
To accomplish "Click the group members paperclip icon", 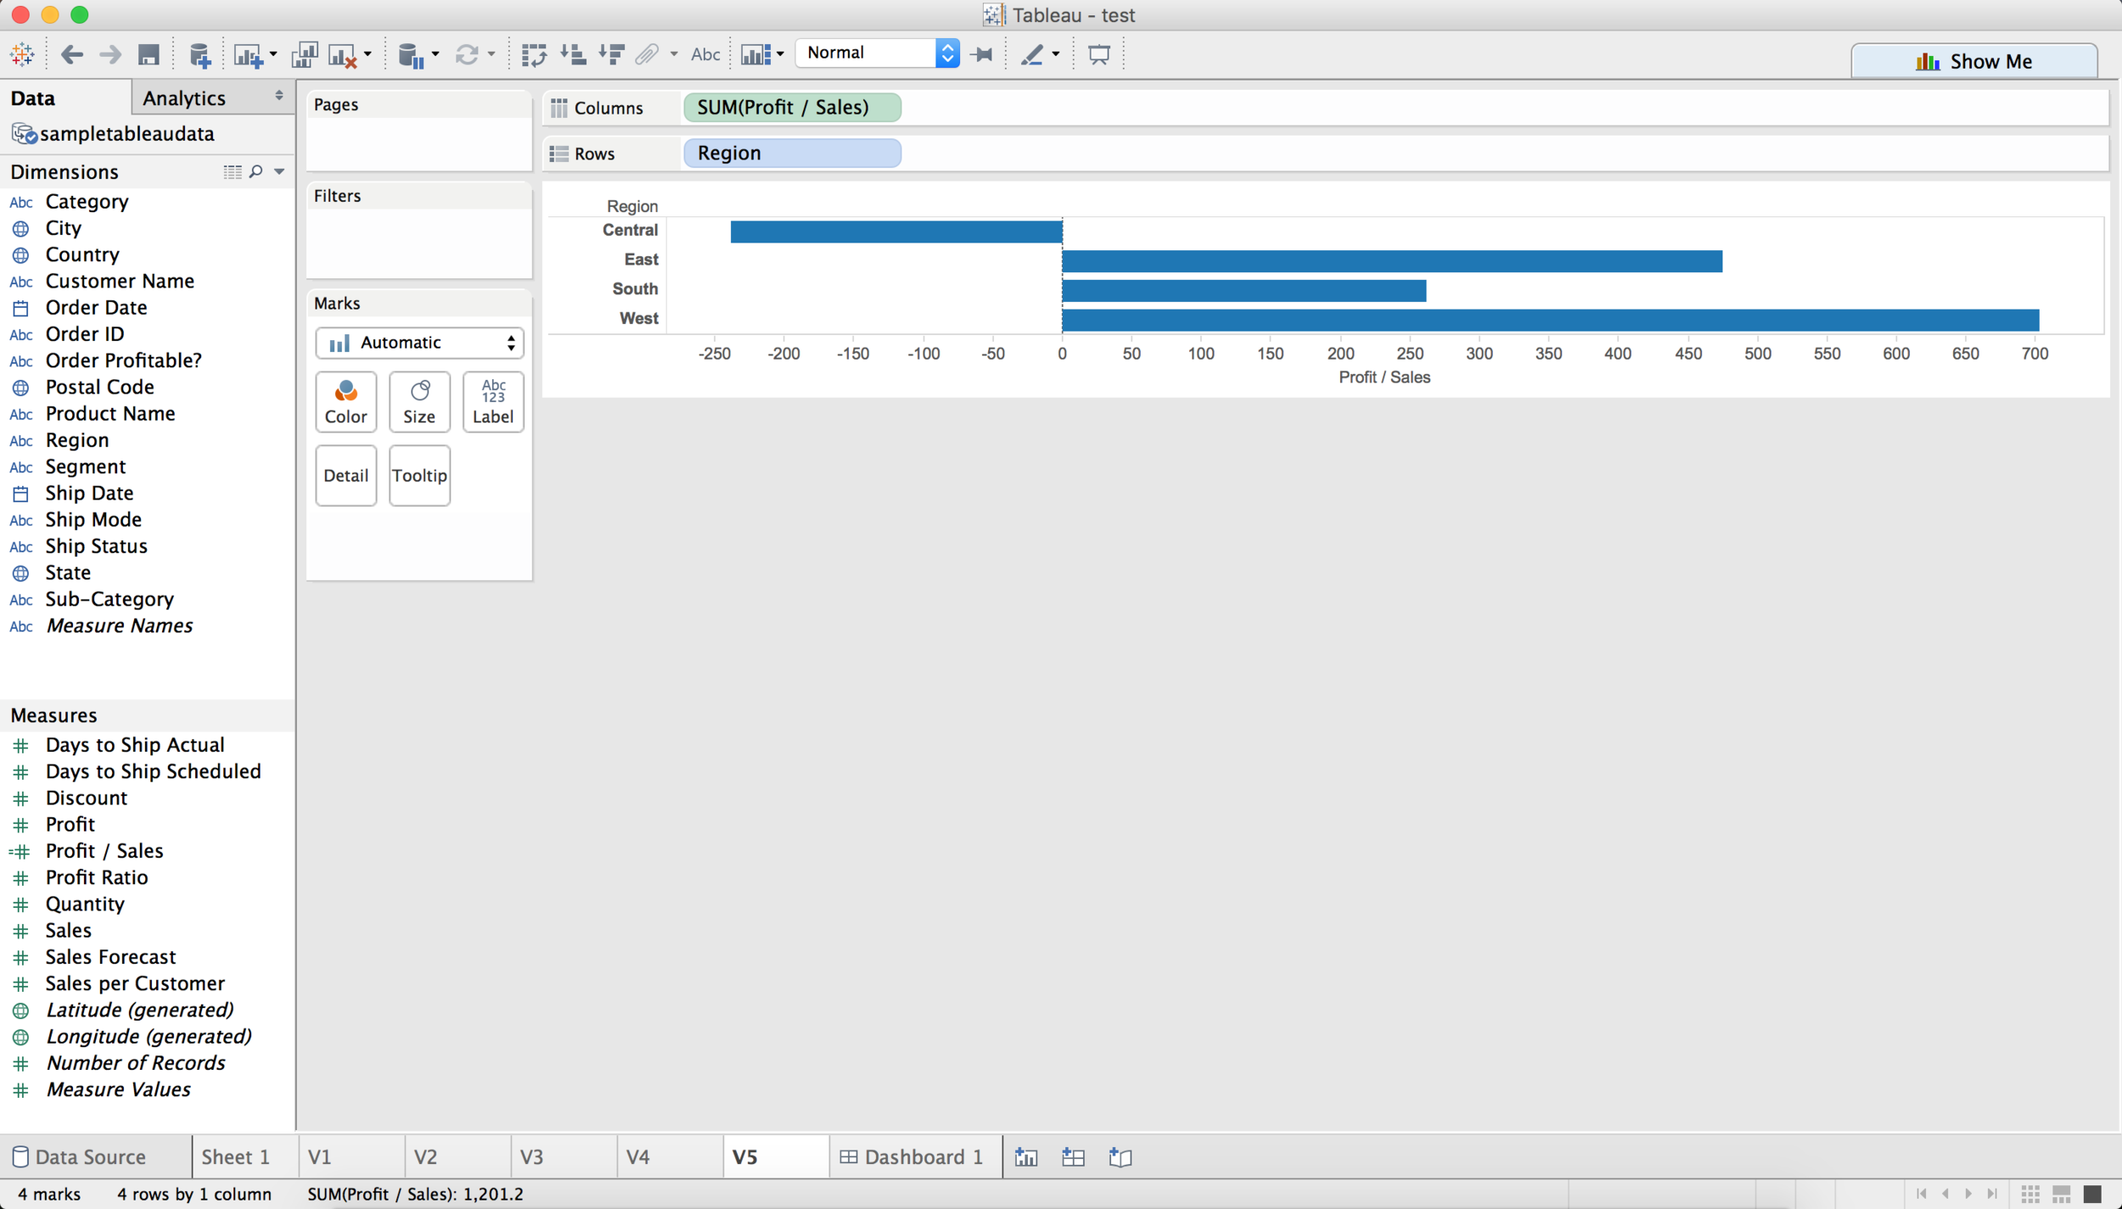I will 647,54.
